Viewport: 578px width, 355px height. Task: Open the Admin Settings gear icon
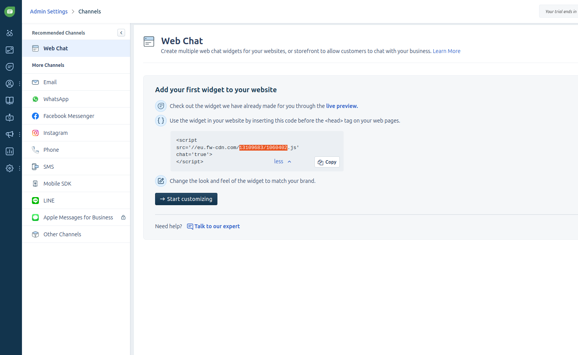pyautogui.click(x=10, y=168)
